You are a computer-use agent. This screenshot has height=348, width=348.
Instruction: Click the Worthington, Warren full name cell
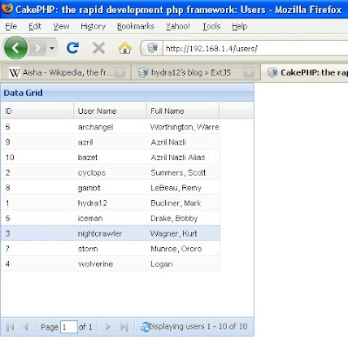click(183, 127)
